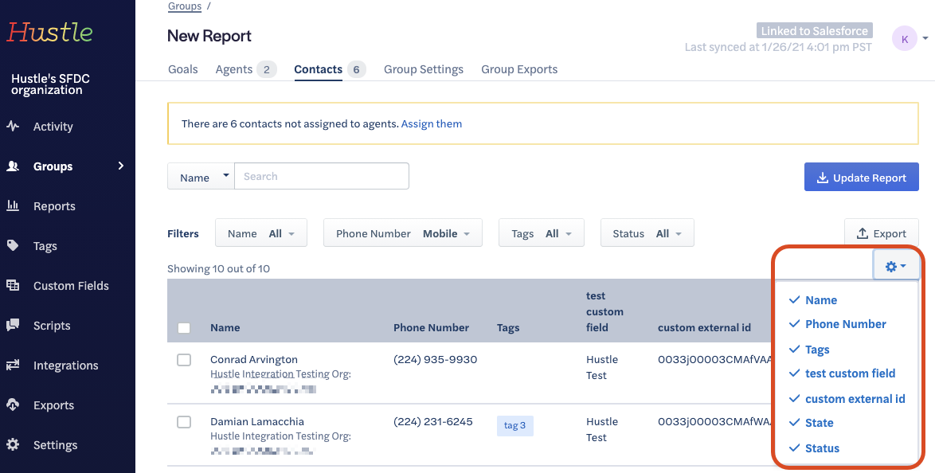Viewport: 935px width, 473px height.
Task: Click phone number (224) 231-6245
Action: [433, 422]
